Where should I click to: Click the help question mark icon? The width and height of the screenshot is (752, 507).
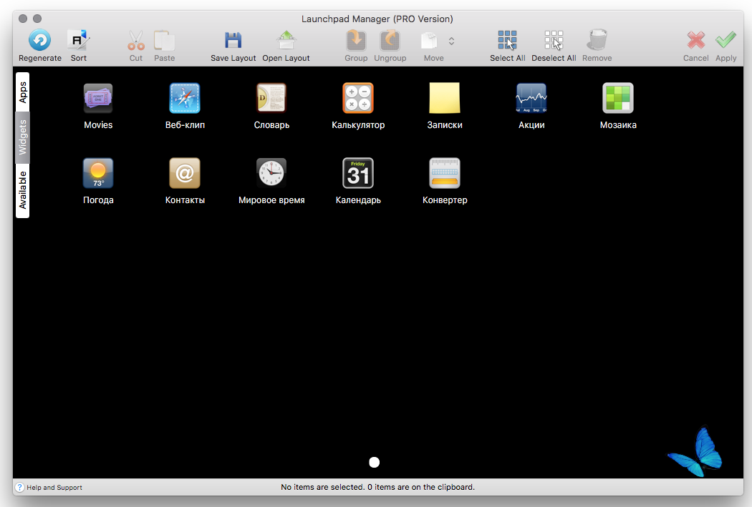click(19, 488)
